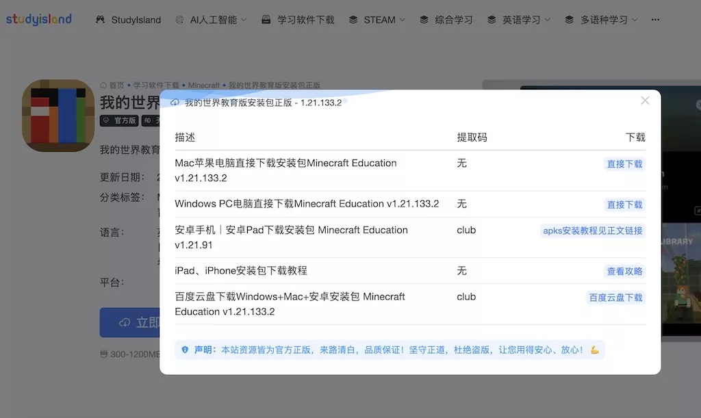Click the layers icon beside 综合学习
701x418 pixels.
click(x=424, y=20)
